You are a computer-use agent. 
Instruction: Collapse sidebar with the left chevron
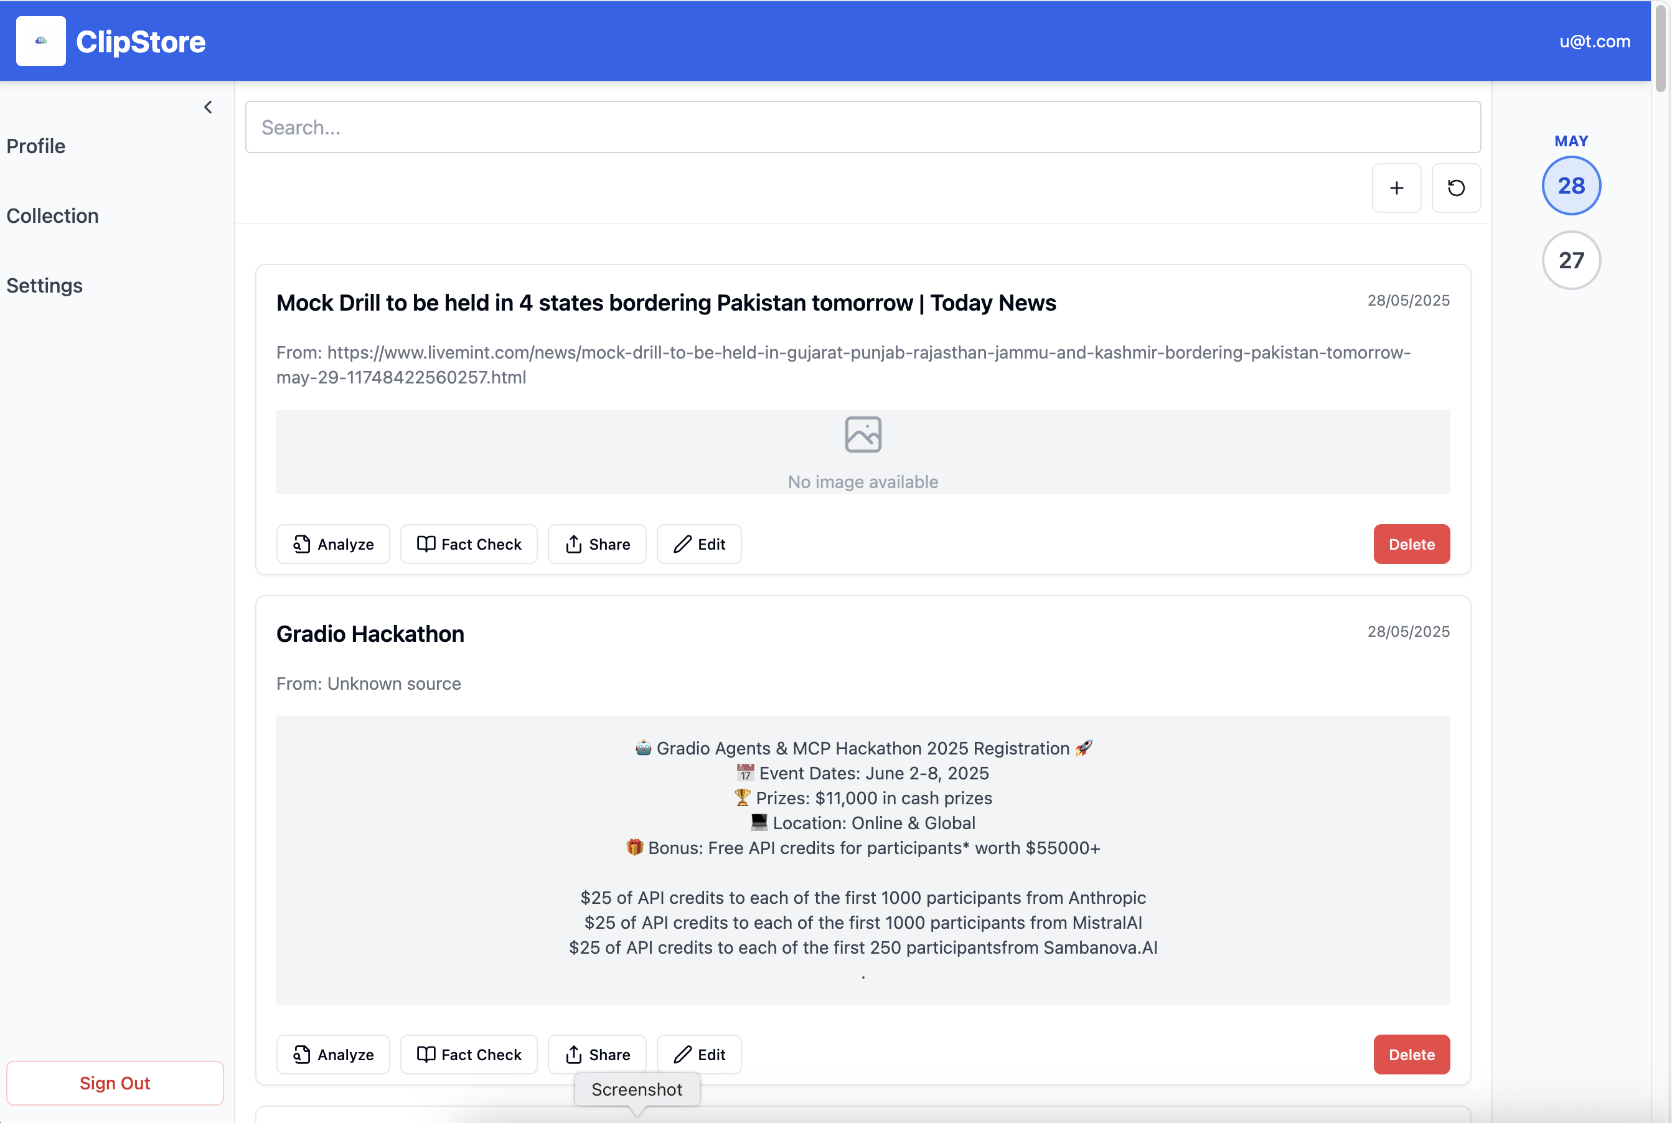point(208,108)
